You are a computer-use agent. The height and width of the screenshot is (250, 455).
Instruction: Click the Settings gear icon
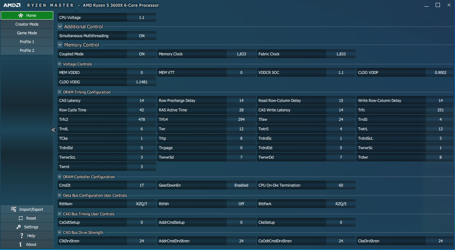click(x=18, y=227)
